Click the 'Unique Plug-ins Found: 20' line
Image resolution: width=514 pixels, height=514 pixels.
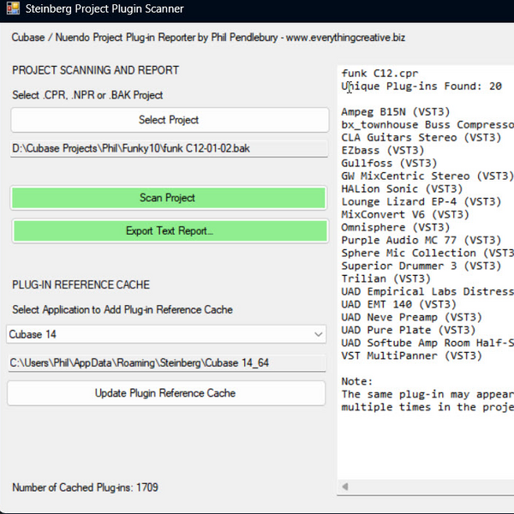421,86
